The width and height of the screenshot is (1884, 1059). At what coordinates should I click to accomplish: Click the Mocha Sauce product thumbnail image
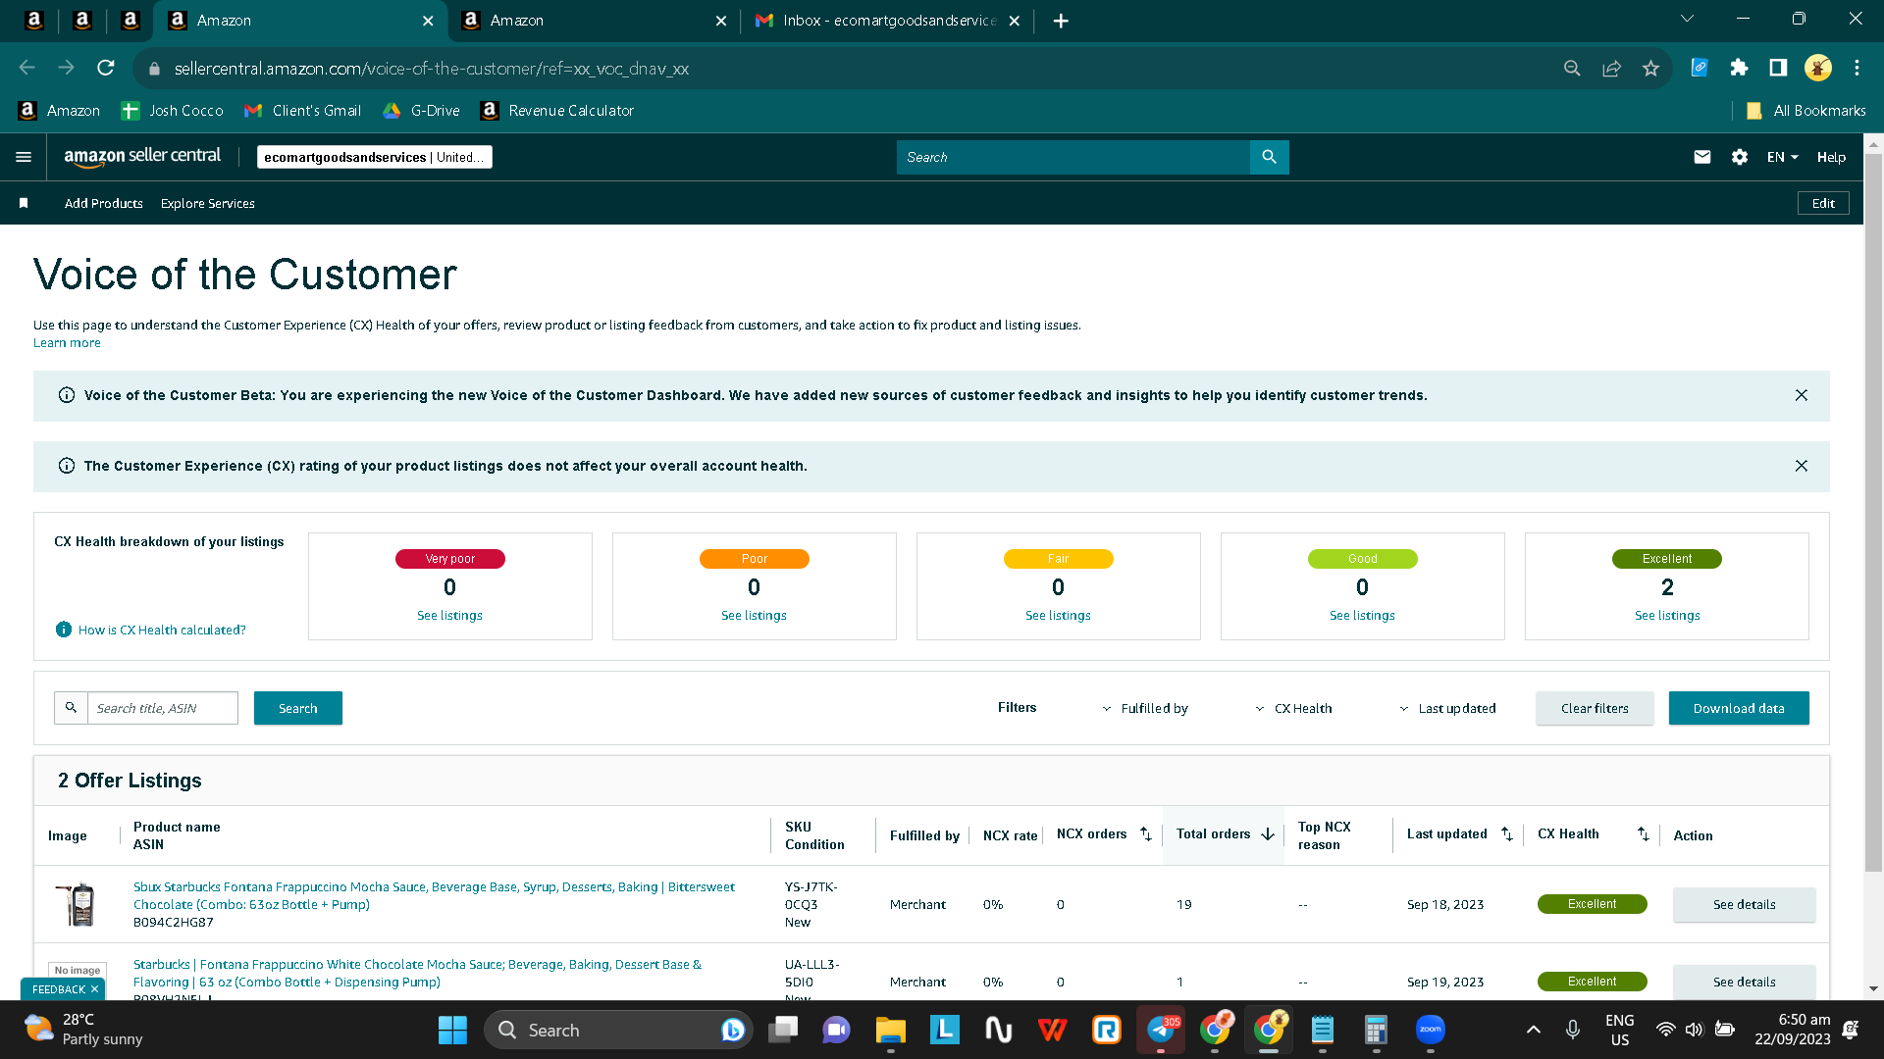(78, 904)
